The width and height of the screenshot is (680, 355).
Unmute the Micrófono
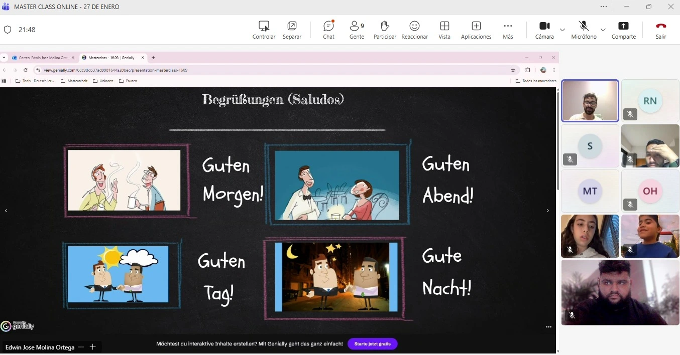(584, 30)
